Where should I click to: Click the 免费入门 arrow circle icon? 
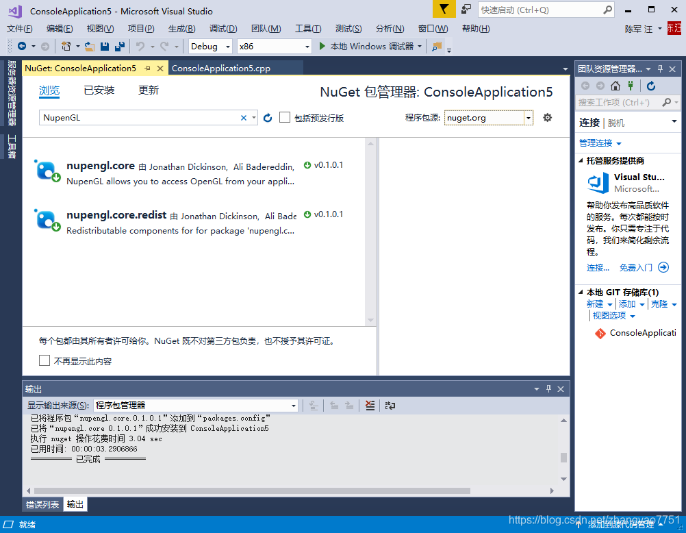coord(663,267)
